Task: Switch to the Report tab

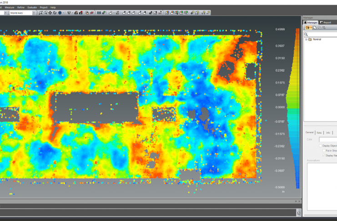Action: coord(326,22)
